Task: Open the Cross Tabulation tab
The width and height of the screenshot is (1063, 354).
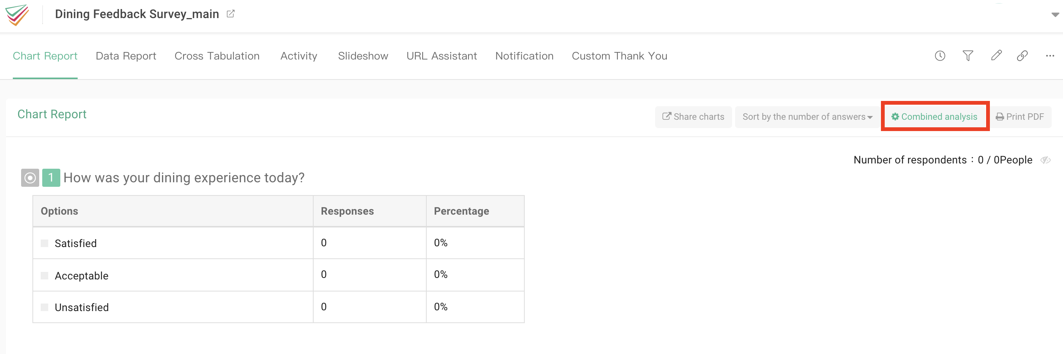Action: pos(217,56)
